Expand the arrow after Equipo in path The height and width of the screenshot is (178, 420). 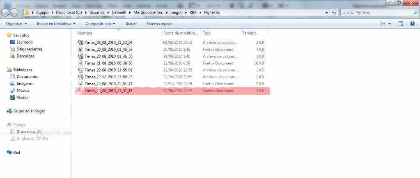pos(52,13)
